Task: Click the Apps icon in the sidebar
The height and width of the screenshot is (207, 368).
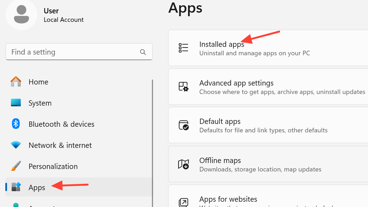Action: point(16,187)
